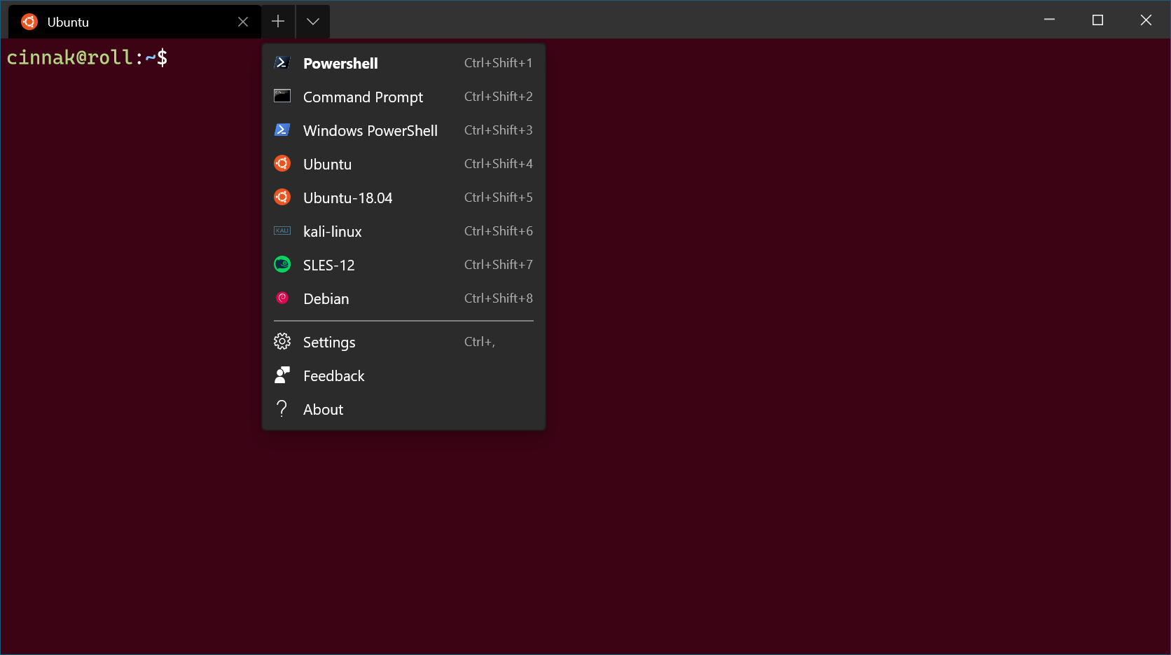
Task: Click the cinnak@roll terminal prompt
Action: point(87,57)
